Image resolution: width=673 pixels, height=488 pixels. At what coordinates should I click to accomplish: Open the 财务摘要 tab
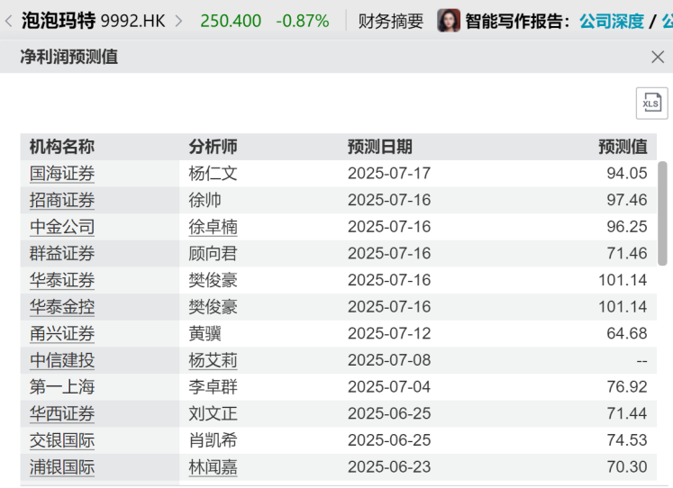point(391,21)
